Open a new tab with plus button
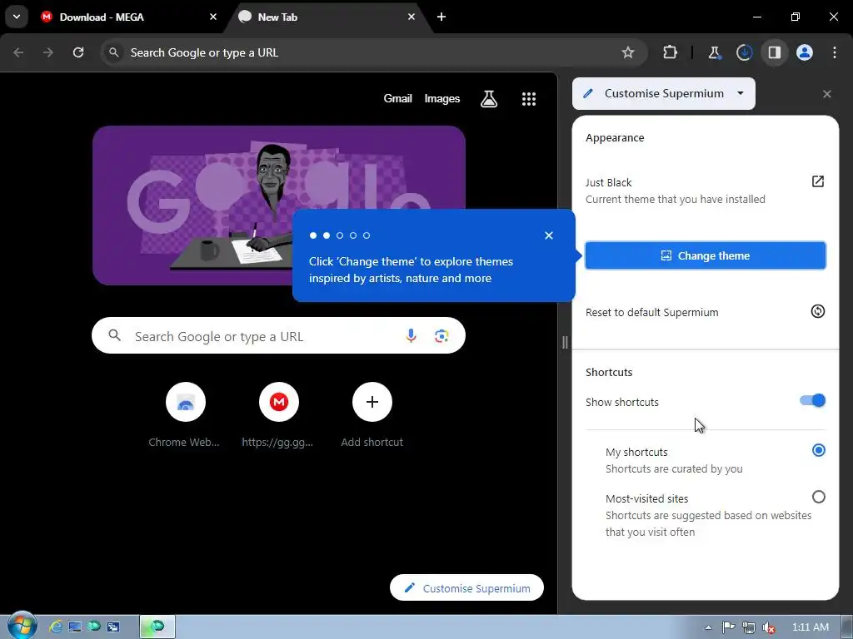Screen dimensions: 853x639 [441, 17]
